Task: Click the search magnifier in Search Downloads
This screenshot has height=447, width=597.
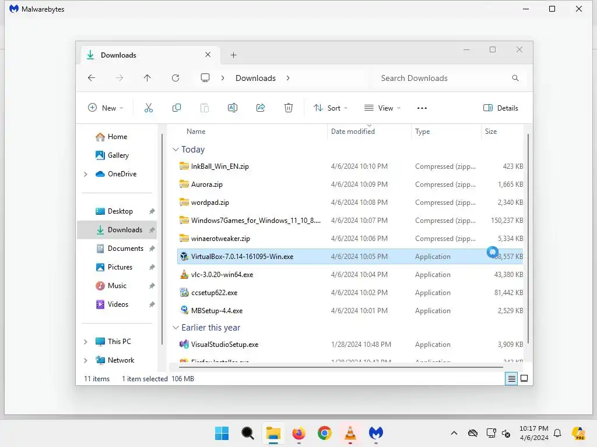Action: pyautogui.click(x=515, y=78)
